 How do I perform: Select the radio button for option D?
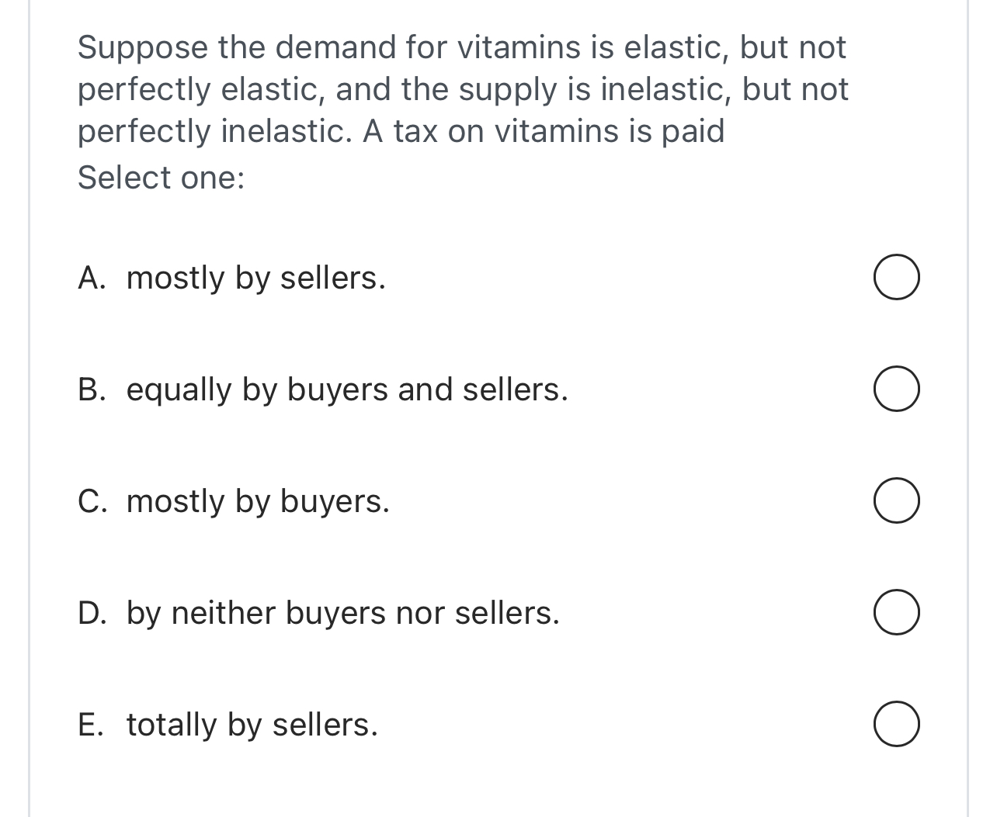(x=896, y=612)
